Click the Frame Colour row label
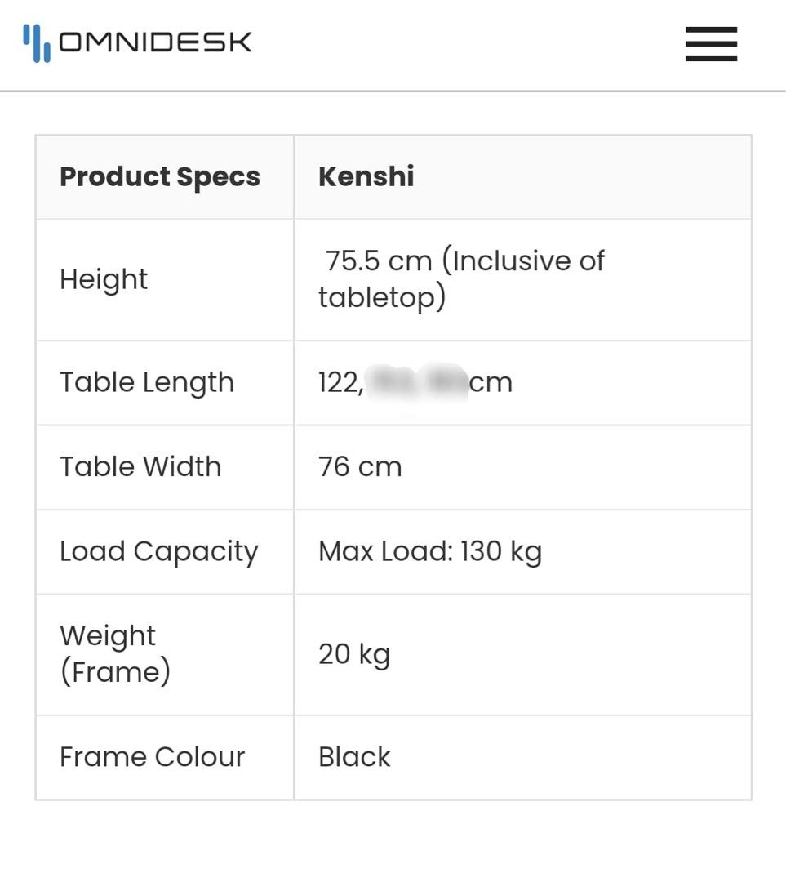 152,757
